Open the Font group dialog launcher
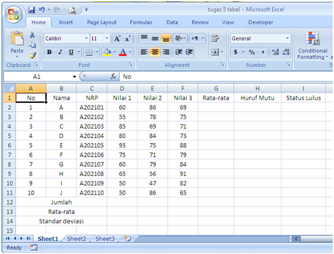The width and height of the screenshot is (334, 254). click(130, 65)
